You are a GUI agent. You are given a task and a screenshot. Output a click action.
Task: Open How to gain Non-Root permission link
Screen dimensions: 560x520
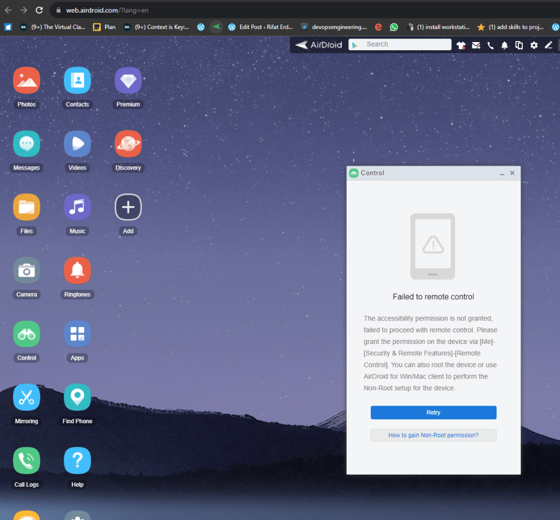[x=433, y=435]
